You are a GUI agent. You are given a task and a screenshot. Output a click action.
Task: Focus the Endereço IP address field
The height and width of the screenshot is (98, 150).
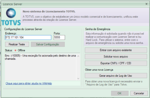(28, 38)
